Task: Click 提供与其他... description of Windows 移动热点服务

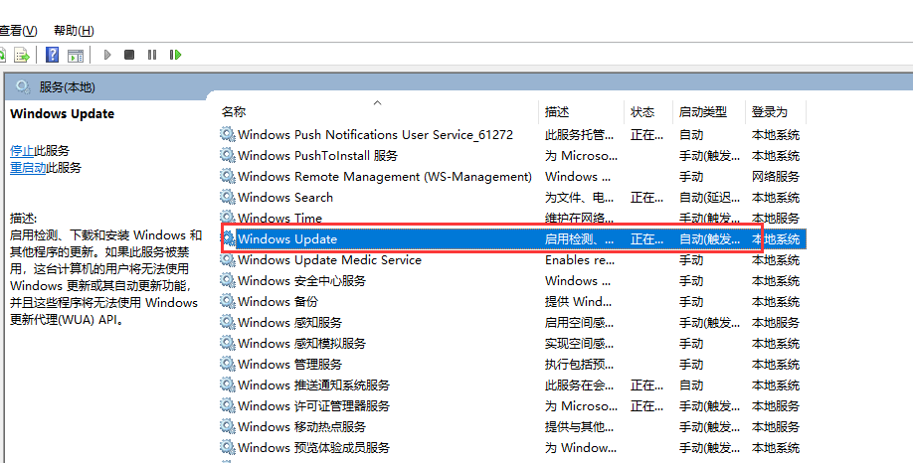Action: (x=580, y=427)
